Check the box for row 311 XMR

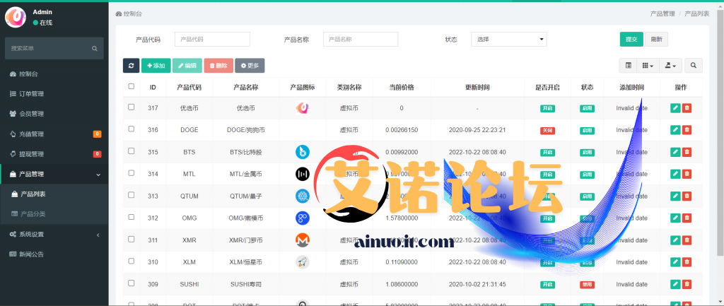coord(131,239)
